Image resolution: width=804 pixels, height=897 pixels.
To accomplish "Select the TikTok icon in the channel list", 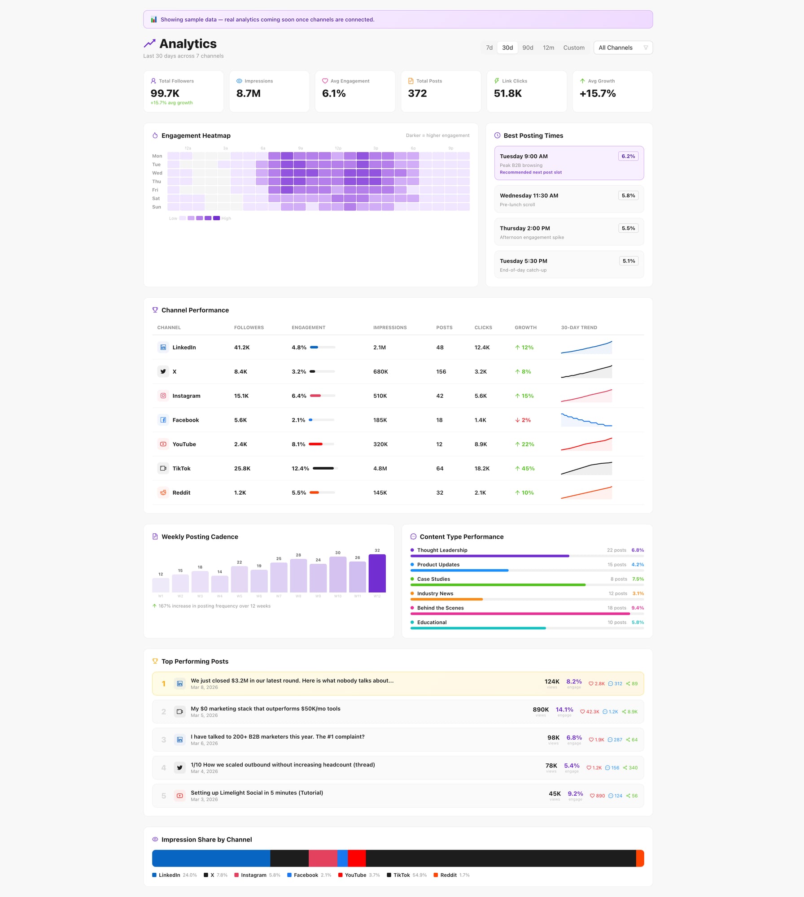I will coord(163,468).
